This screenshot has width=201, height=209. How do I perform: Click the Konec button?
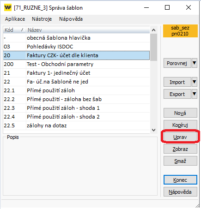(180, 179)
